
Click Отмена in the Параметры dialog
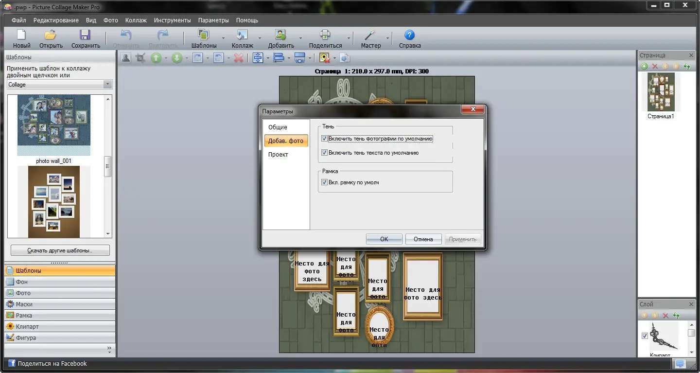tap(423, 239)
